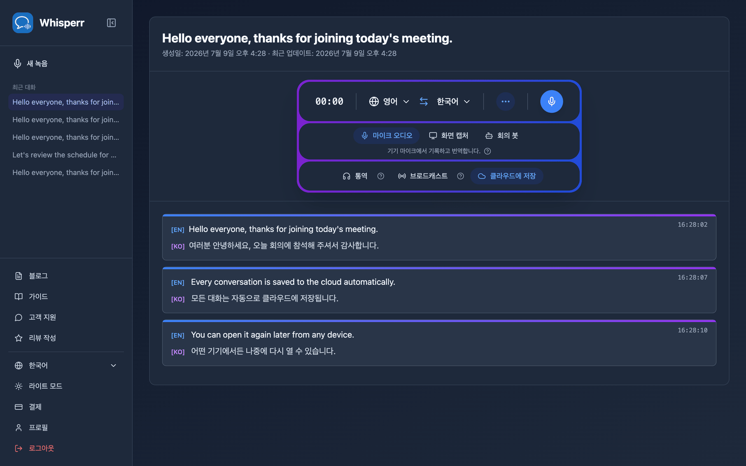The image size is (746, 466).
Task: Click the globe icon in the source language selector
Action: tap(374, 102)
